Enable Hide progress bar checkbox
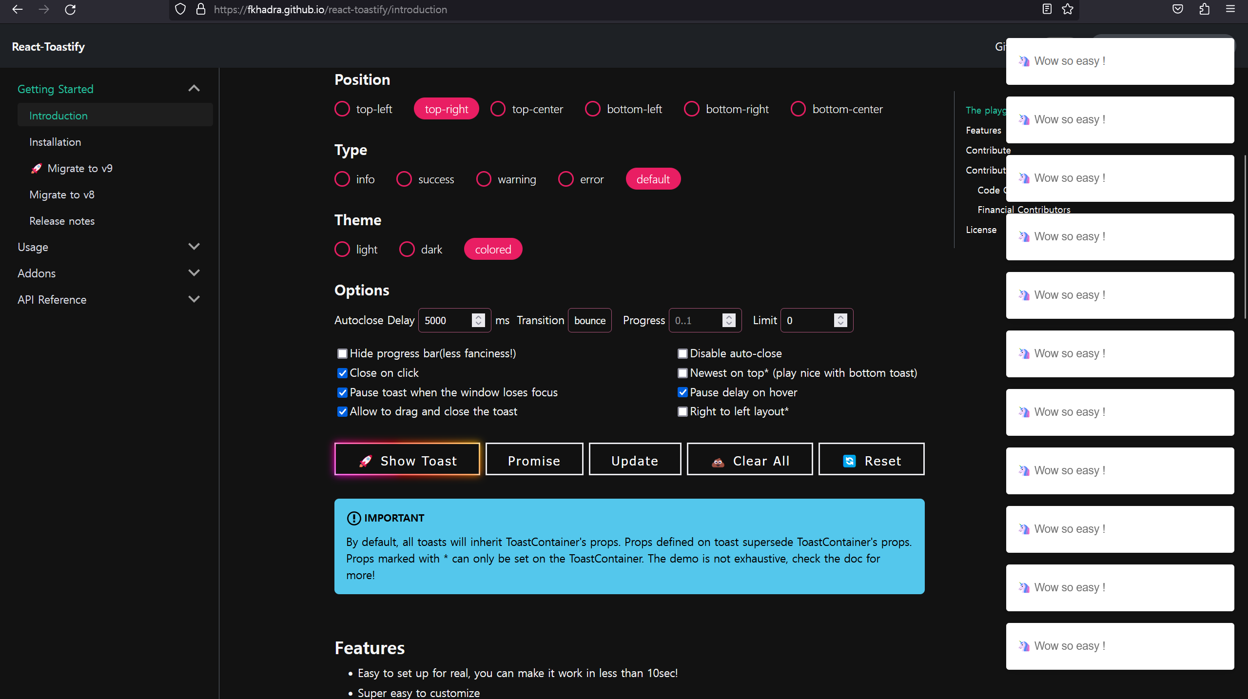The image size is (1248, 699). (x=342, y=353)
